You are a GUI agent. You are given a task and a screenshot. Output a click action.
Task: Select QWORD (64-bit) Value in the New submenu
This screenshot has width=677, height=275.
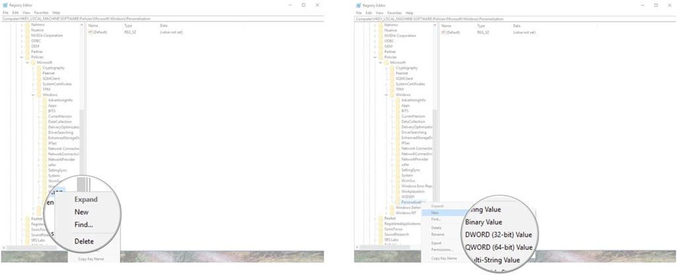pyautogui.click(x=498, y=247)
